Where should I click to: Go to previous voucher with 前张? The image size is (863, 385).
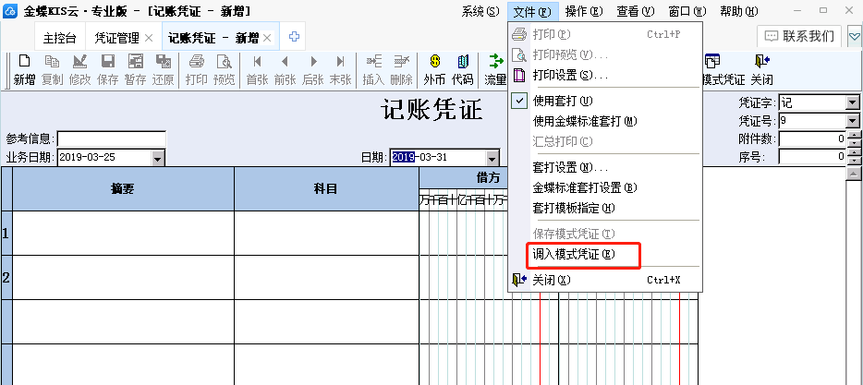point(286,70)
